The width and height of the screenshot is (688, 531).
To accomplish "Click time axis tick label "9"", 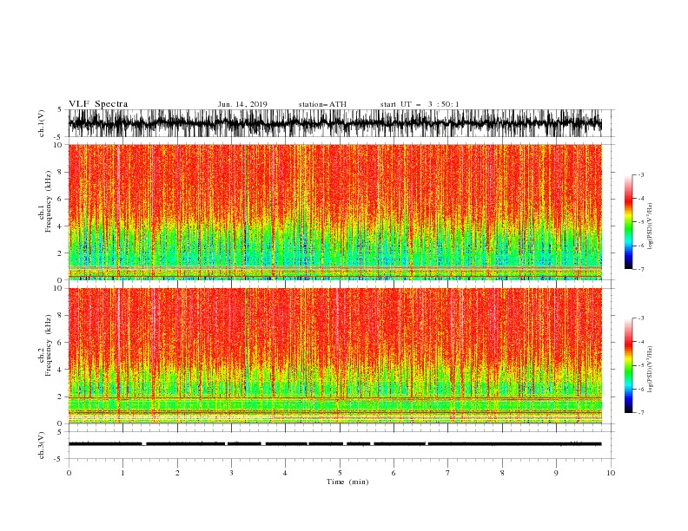I will [556, 473].
